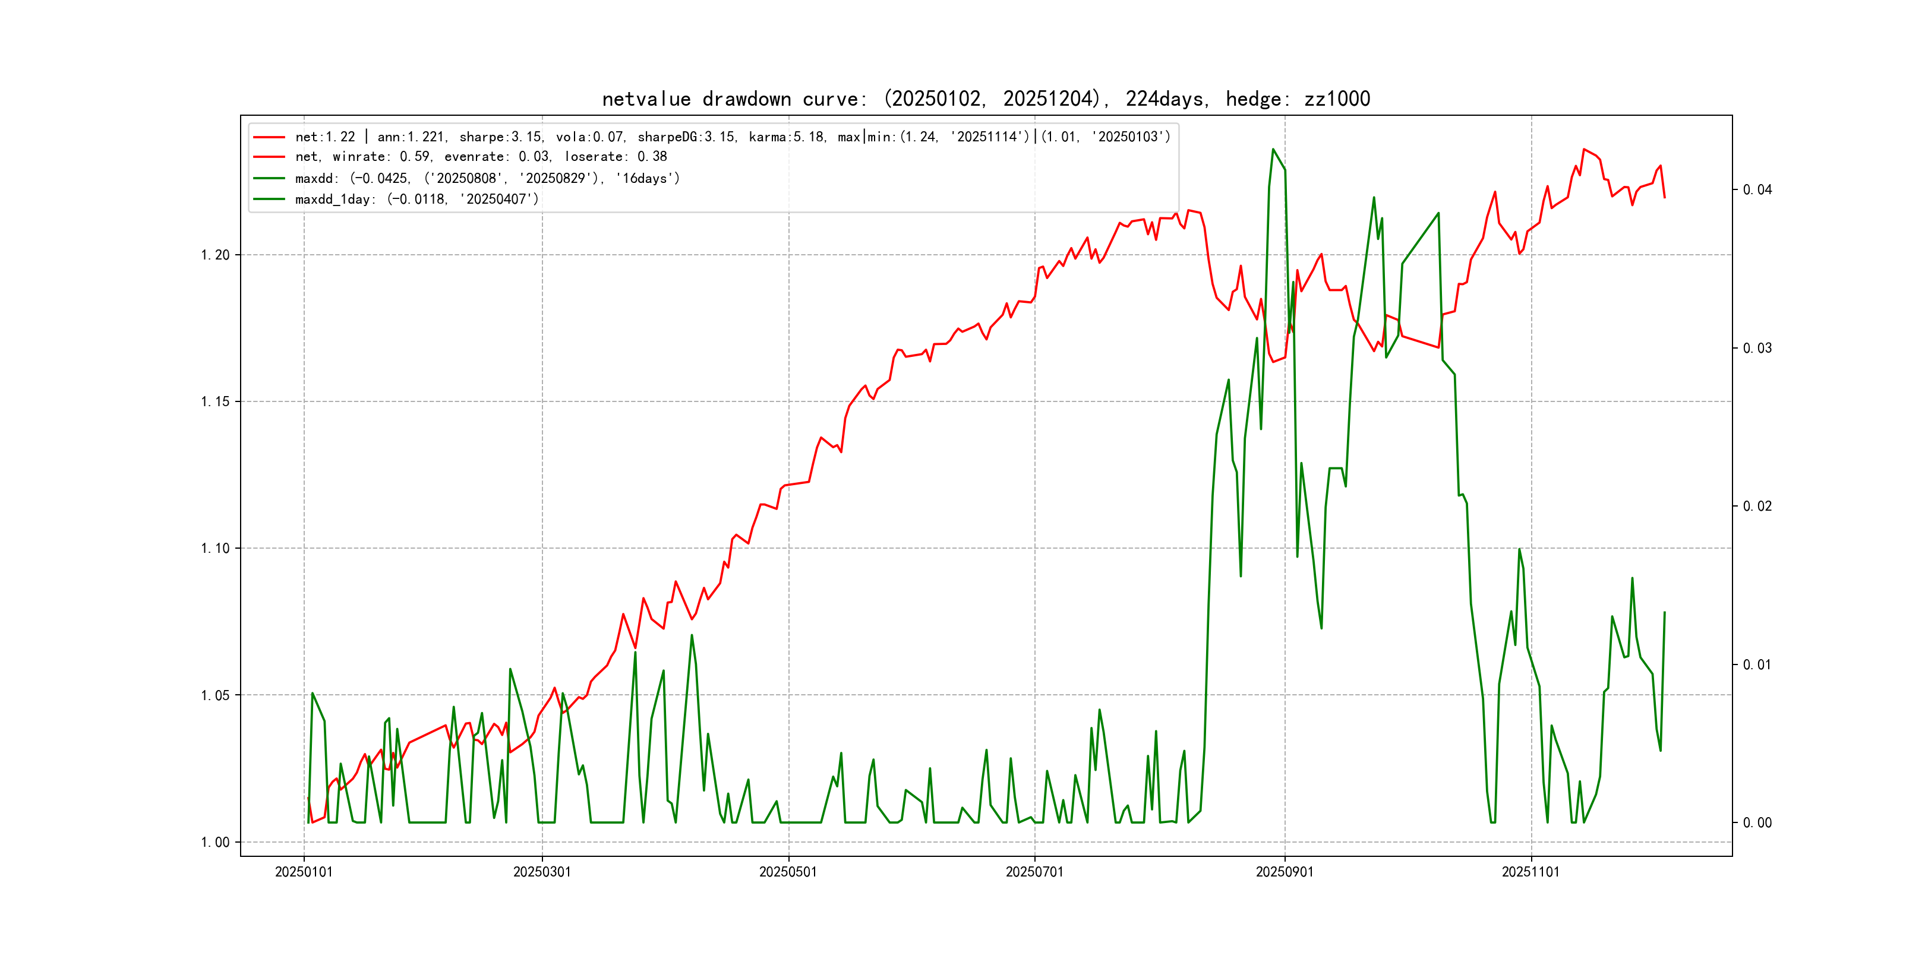Click the green maxdd_1day legend line swatch
This screenshot has width=1925, height=962.
(x=269, y=200)
